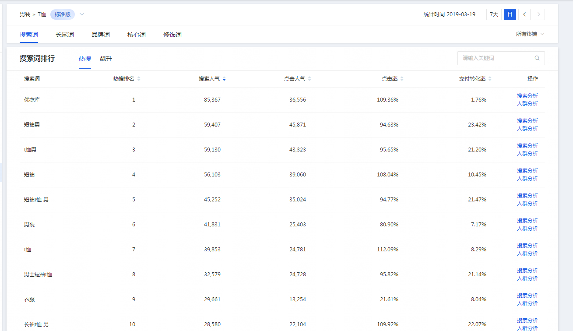573x331 pixels.
Task: Click the 标准版 badge
Action: tap(63, 14)
